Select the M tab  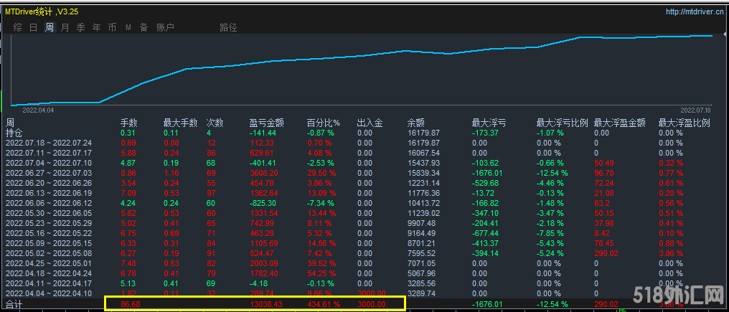pyautogui.click(x=128, y=28)
